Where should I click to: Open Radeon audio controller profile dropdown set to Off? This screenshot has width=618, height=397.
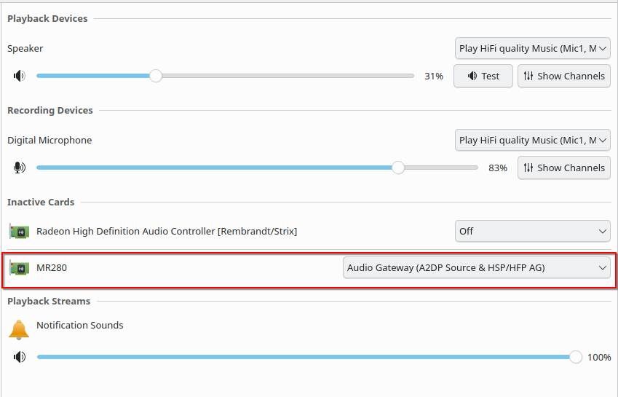coord(532,231)
